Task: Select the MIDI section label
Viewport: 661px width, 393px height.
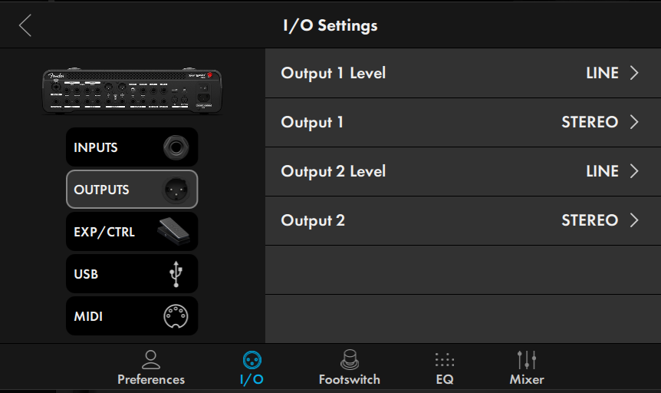Action: [88, 316]
